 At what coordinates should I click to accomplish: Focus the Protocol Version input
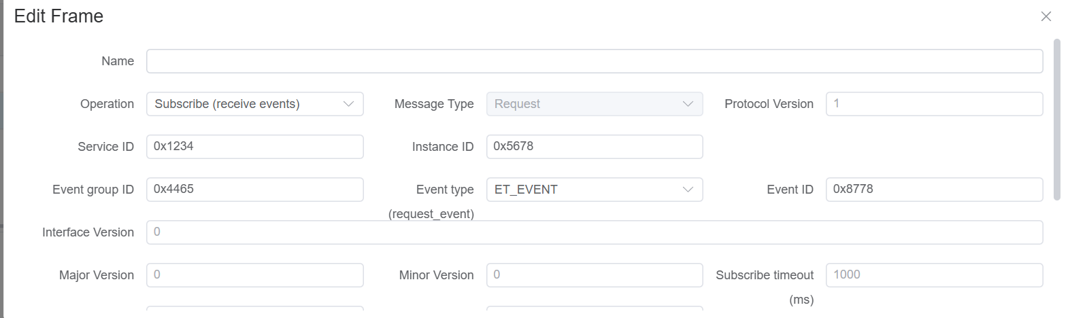(933, 104)
